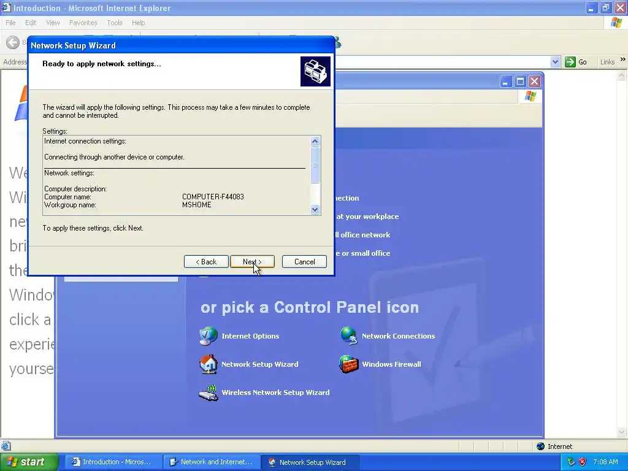Open the Favorites menu

click(83, 23)
